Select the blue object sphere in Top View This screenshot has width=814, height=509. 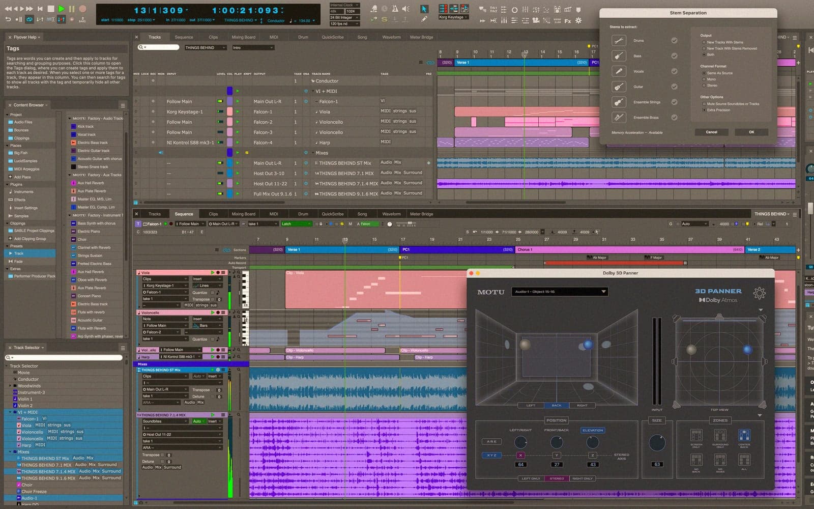click(x=747, y=350)
